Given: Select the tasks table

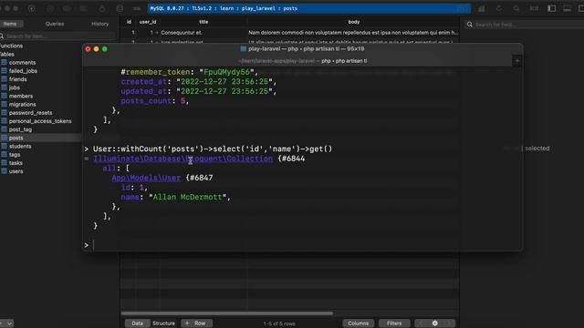Looking at the screenshot, I should [x=16, y=163].
